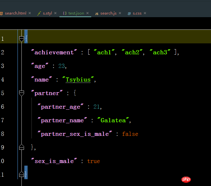Collapse the partner object fold on line 5
The image size is (211, 186).
(x=21, y=93)
